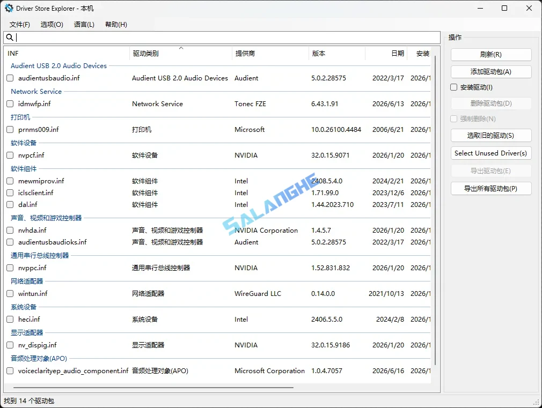
Task: Collapse the 系统设备 group header
Action: pos(24,307)
